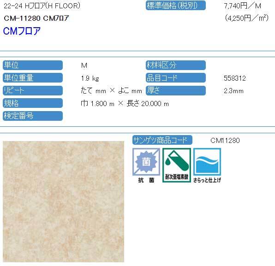275x266 pixels.
Task: Click the 検定番号 label badge
Action: (33, 116)
